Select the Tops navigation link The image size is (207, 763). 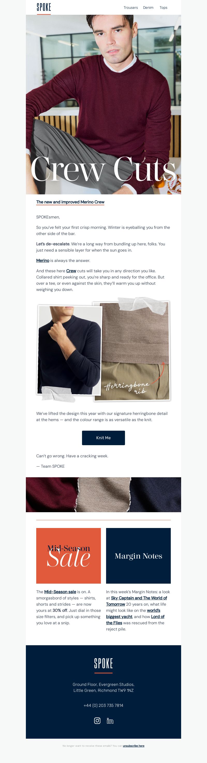164,8
